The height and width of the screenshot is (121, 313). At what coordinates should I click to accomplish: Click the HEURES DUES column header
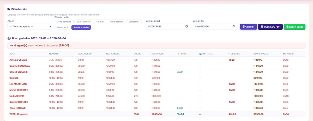pos(261,54)
